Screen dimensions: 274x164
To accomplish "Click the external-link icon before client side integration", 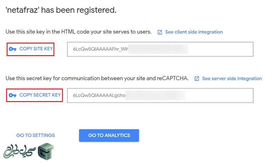I will click(x=160, y=32).
